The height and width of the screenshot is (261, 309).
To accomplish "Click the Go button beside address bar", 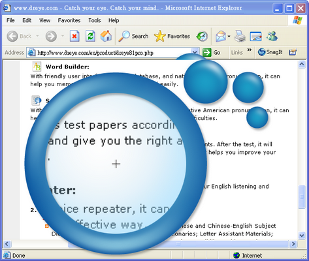I will (212, 53).
